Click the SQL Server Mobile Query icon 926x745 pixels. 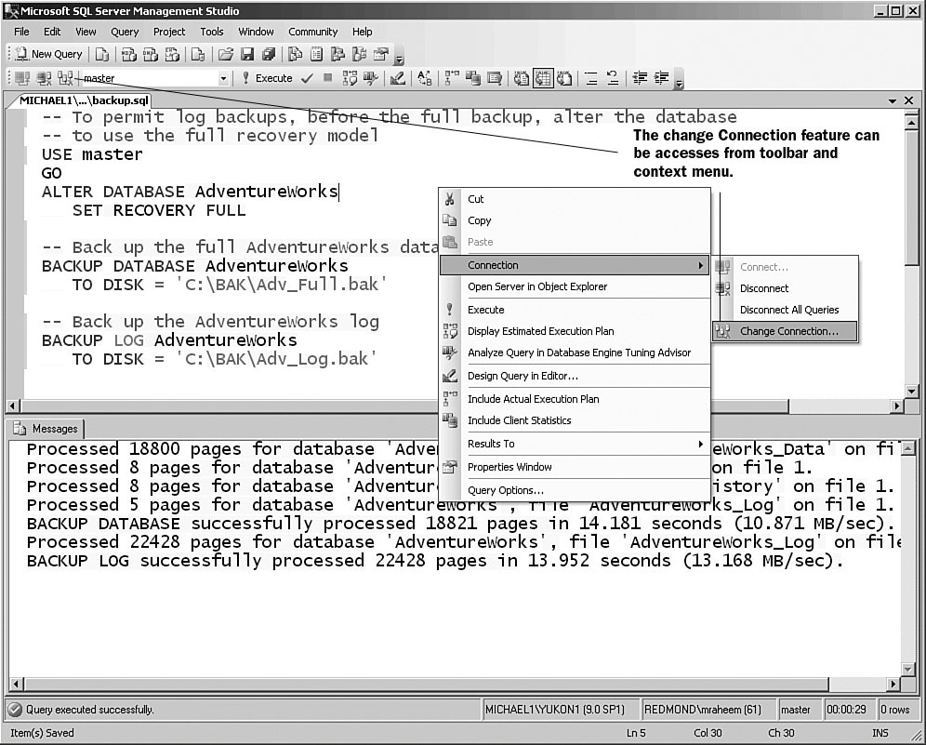[198, 54]
